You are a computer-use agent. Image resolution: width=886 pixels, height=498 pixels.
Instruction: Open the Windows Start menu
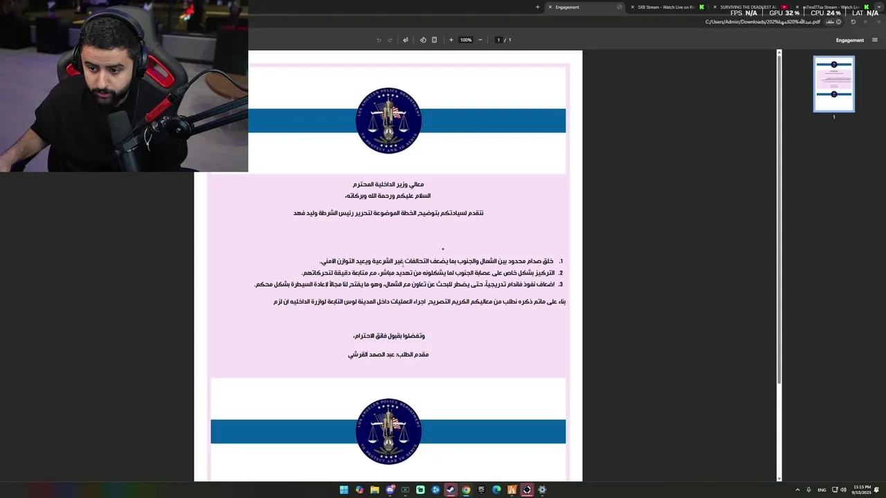tap(344, 490)
